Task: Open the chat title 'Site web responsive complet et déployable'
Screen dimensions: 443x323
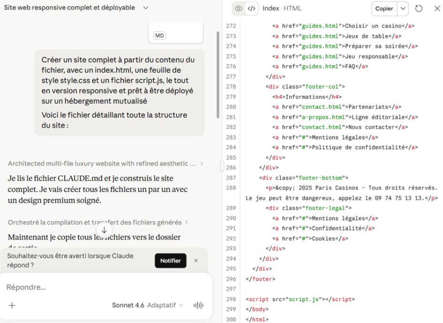Action: (69, 8)
